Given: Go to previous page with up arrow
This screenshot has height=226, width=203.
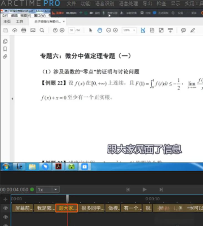Looking at the screenshot, I should [x=55, y=30].
